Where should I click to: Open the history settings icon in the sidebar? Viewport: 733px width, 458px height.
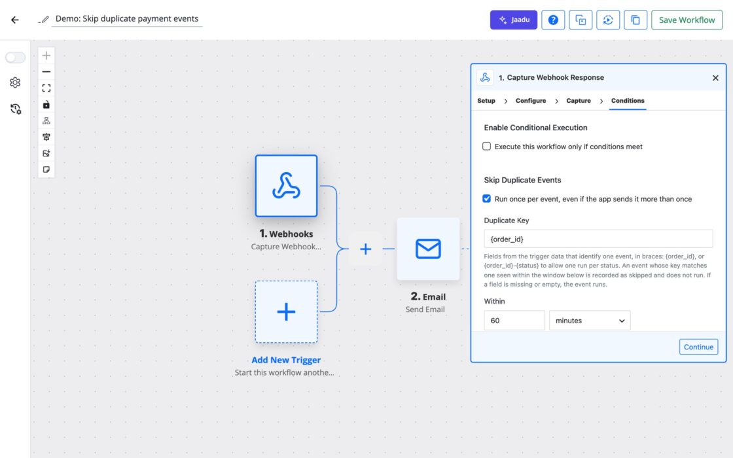tap(16, 109)
